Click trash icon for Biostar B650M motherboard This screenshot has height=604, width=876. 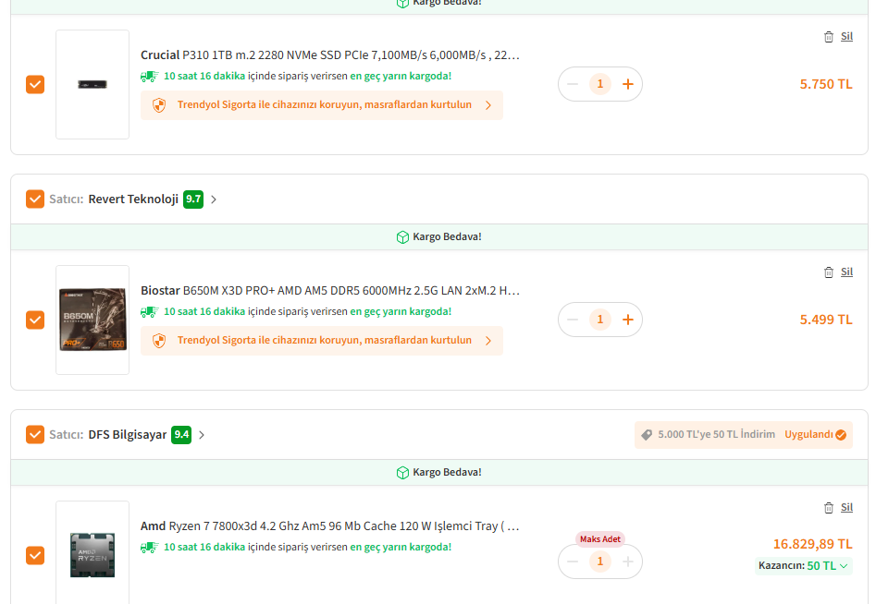point(829,272)
